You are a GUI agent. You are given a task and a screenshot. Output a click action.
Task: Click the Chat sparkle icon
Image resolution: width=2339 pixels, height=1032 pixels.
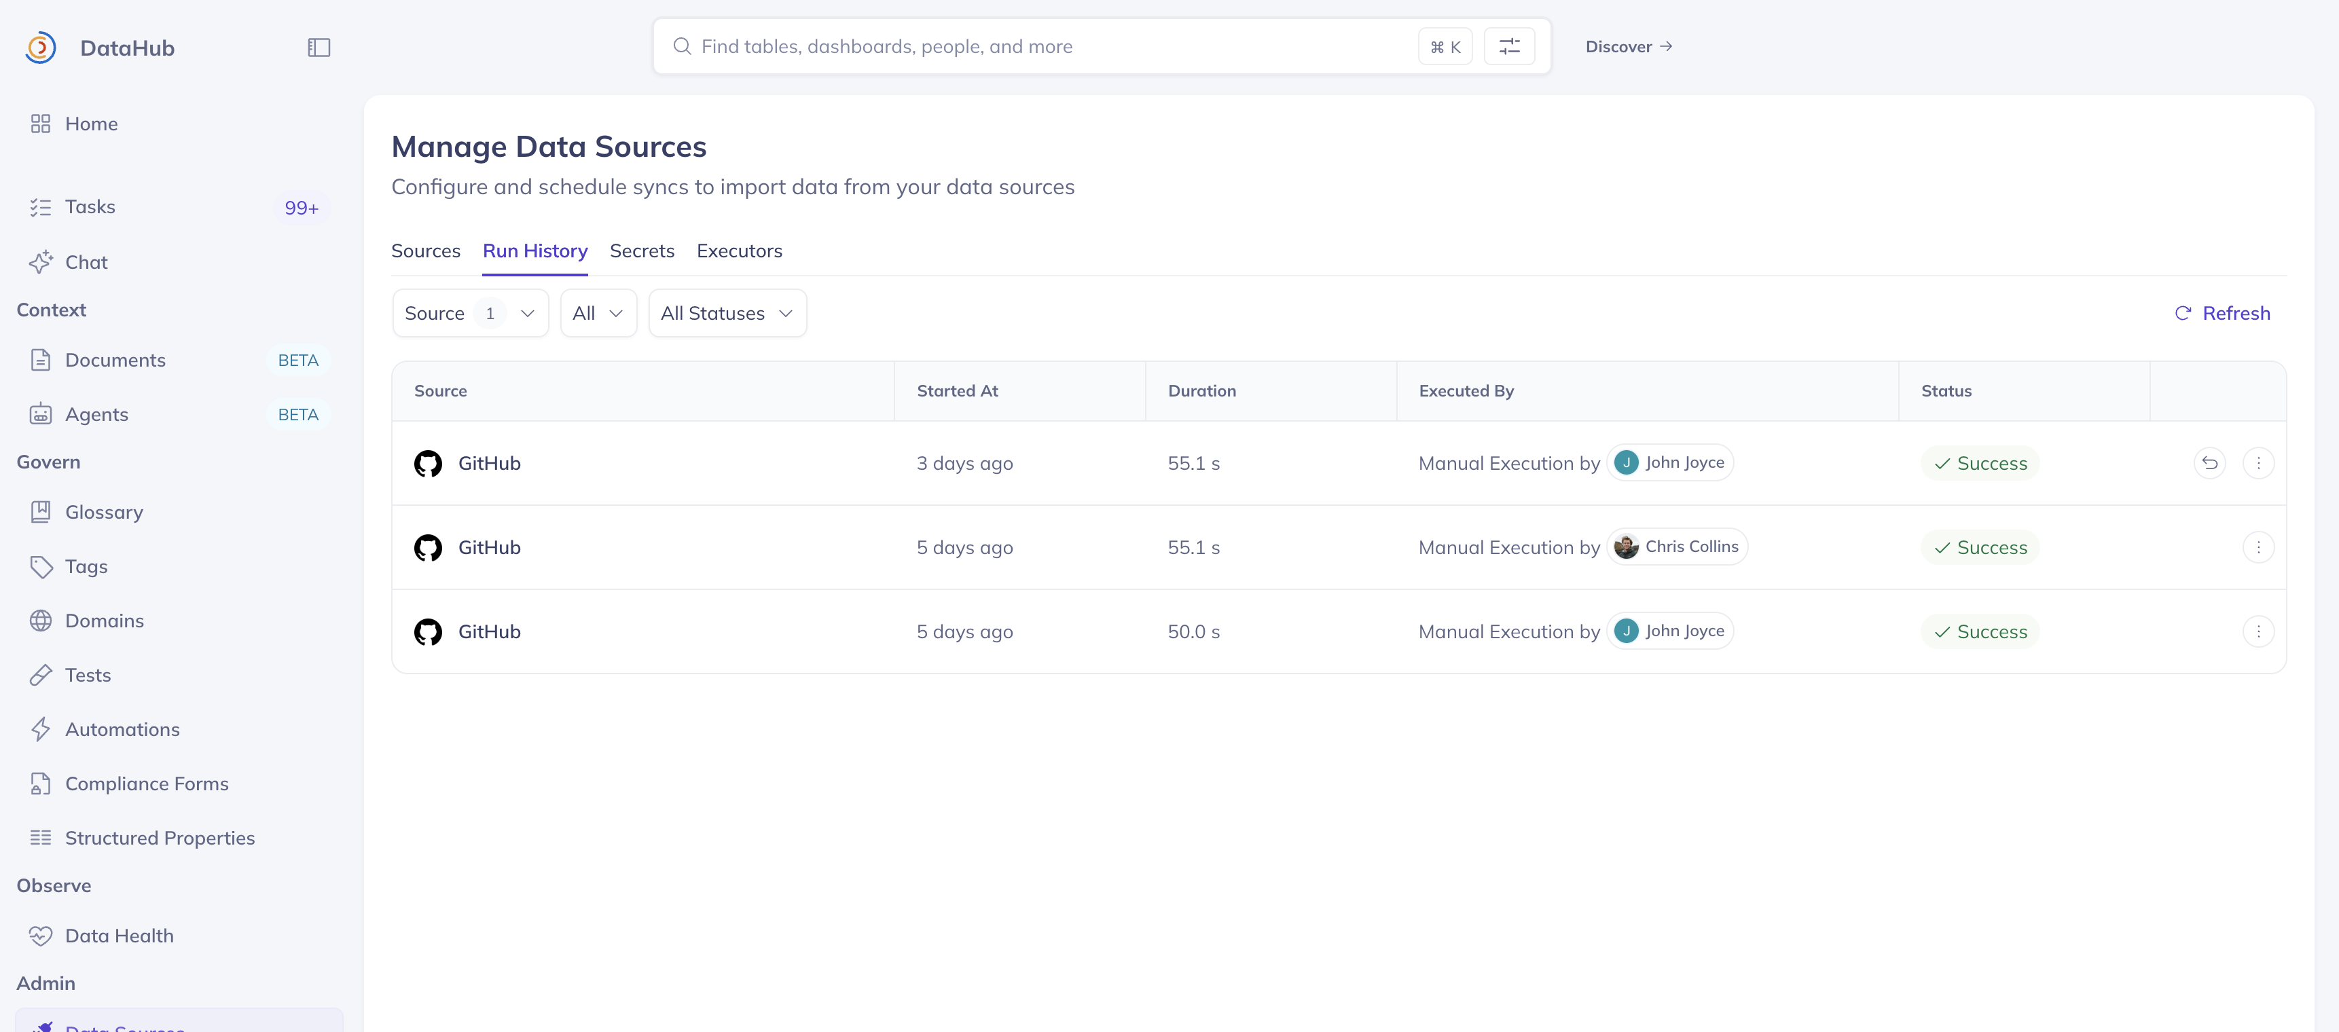41,262
